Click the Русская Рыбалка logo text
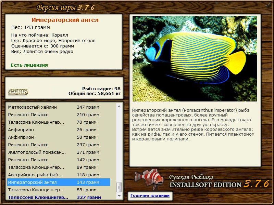The height and width of the screenshot is (205, 274). tap(191, 177)
